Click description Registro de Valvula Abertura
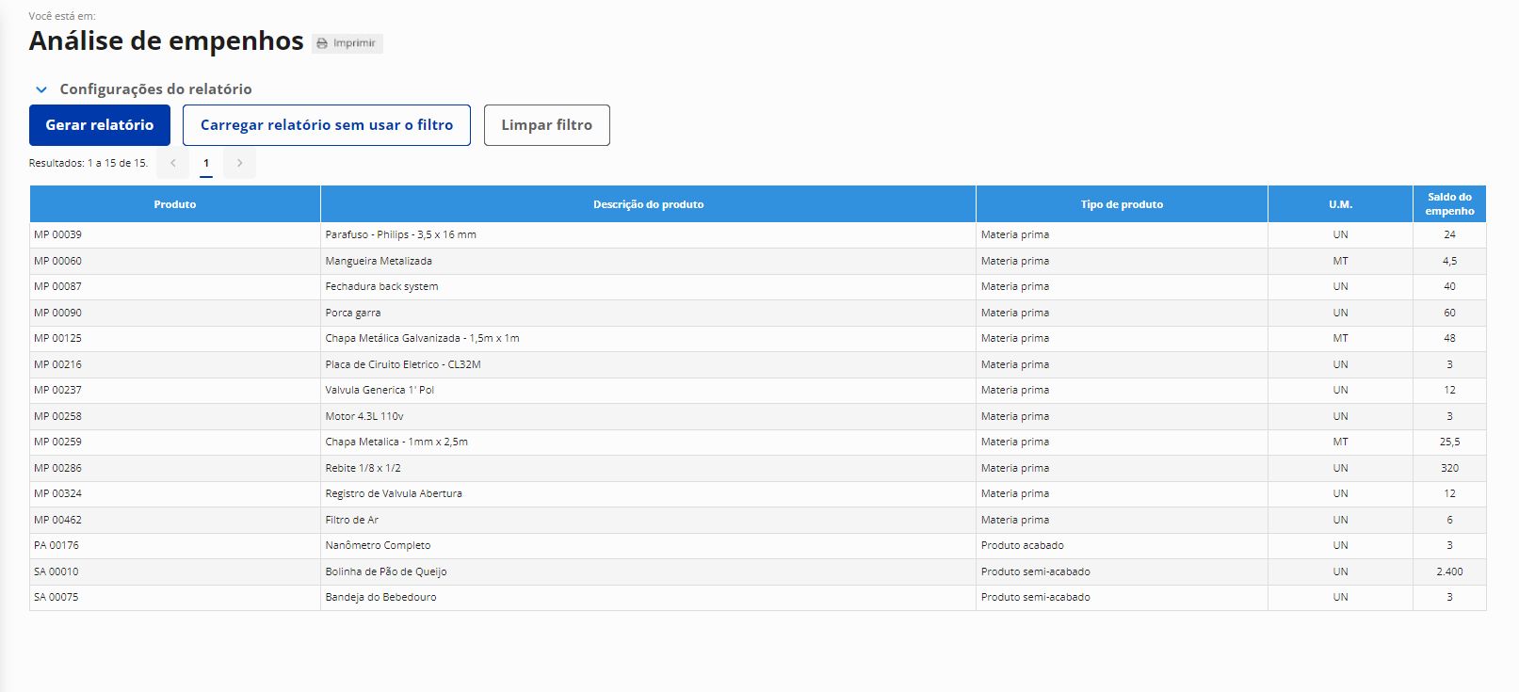The height and width of the screenshot is (692, 1519). (394, 493)
